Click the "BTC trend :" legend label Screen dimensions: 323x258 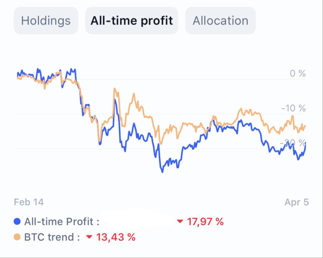point(52,237)
